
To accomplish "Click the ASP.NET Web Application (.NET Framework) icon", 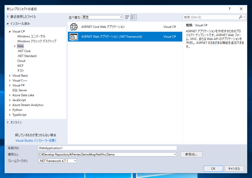I will click(x=74, y=37).
